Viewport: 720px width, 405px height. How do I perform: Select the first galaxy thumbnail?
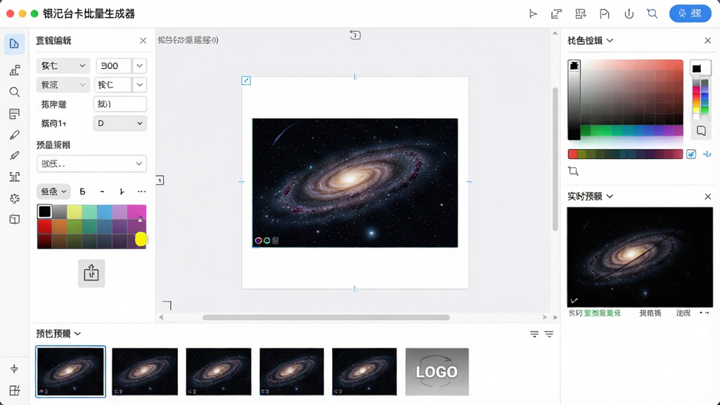71,371
